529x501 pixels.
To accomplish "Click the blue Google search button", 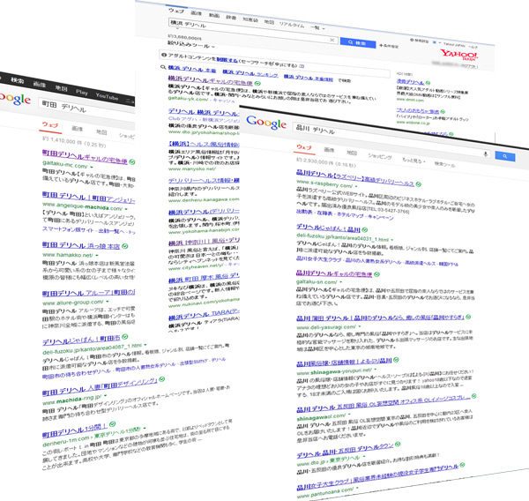I will point(505,155).
